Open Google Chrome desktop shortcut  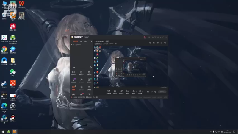coord(4,50)
